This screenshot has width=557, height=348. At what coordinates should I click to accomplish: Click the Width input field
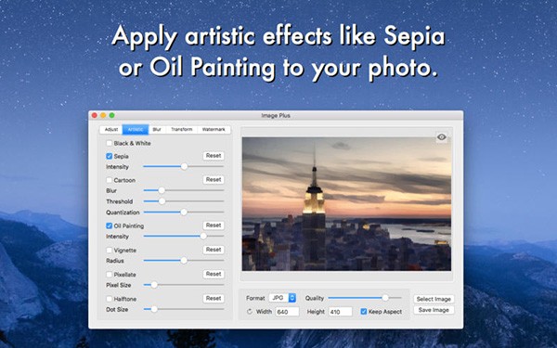tap(287, 312)
